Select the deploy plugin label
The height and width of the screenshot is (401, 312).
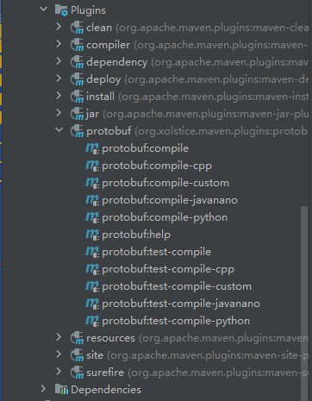103,79
